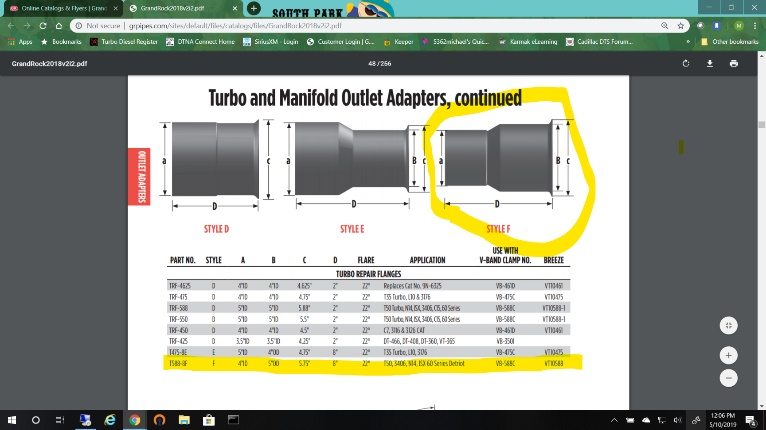Print the PDF document
The width and height of the screenshot is (766, 430).
(x=734, y=63)
